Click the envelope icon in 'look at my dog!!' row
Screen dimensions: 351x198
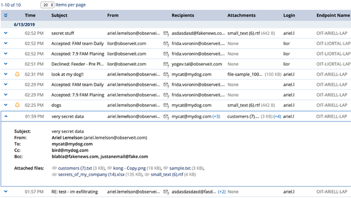tap(166, 75)
